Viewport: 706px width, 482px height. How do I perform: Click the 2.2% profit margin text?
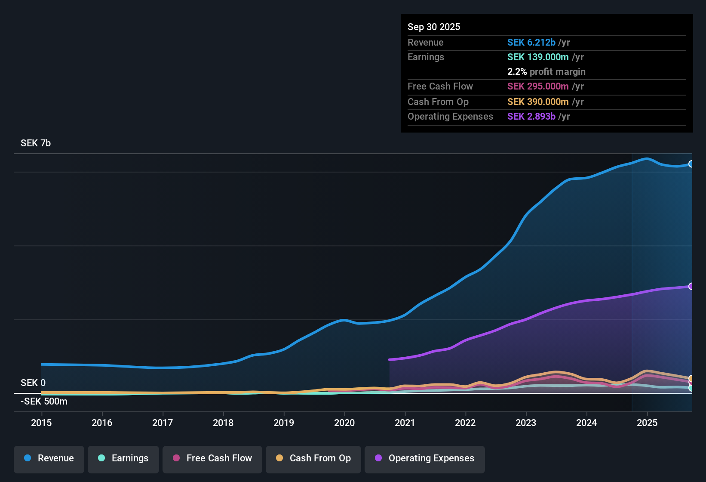546,71
